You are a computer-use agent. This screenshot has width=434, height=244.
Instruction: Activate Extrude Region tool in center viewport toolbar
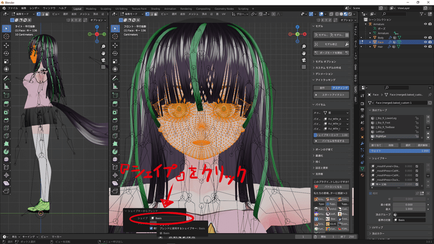[115, 104]
